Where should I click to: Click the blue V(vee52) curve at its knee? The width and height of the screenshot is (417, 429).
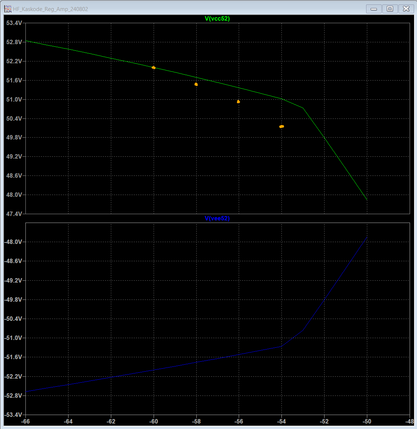coord(303,330)
